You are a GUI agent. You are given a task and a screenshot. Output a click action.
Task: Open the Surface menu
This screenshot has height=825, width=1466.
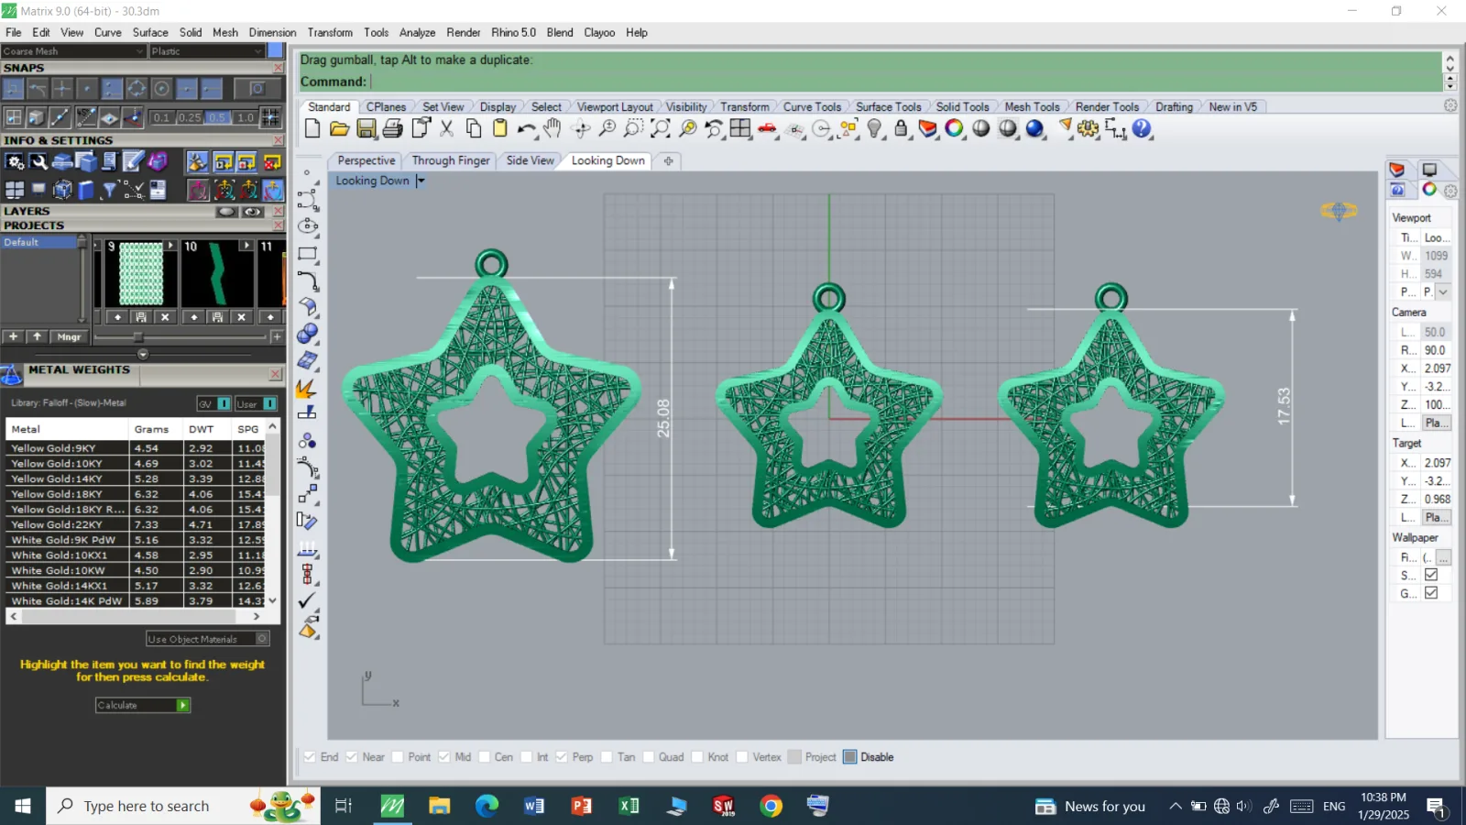coord(150,32)
